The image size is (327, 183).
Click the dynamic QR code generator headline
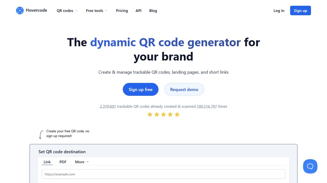(x=165, y=42)
